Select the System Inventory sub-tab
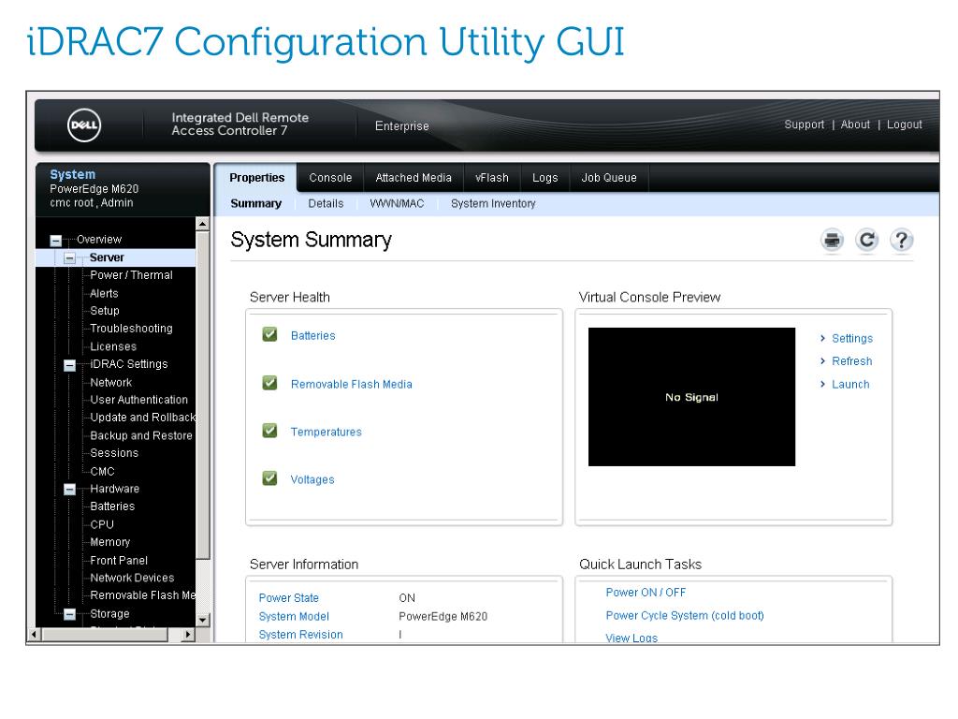958x719 pixels. tap(493, 203)
